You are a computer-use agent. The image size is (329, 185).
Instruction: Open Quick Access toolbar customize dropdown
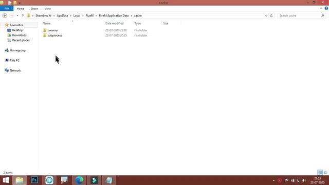pos(20,3)
